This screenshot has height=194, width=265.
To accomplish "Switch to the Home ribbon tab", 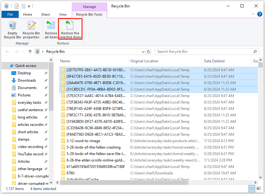I will (x=28, y=14).
